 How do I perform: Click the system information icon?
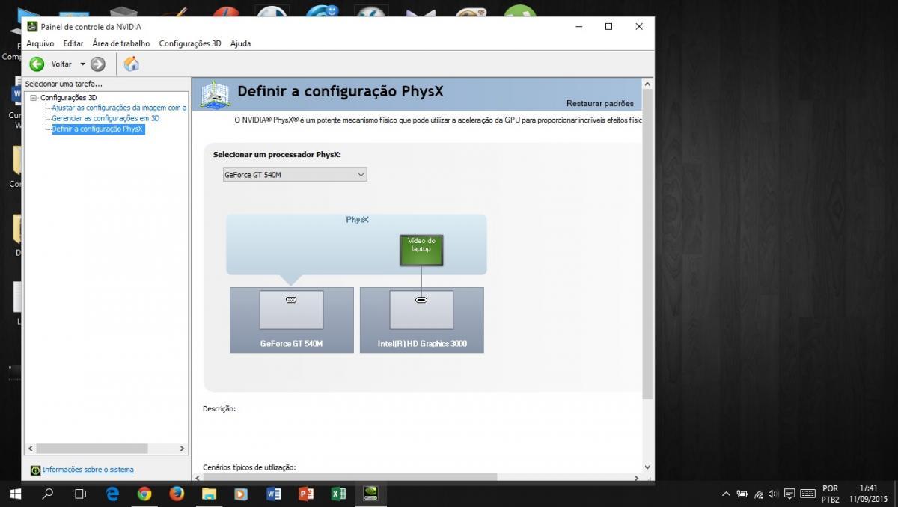click(35, 470)
